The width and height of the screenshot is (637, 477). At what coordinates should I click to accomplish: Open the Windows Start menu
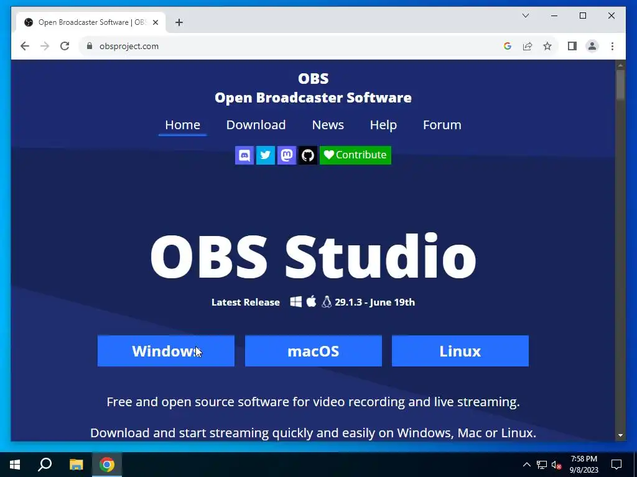(15, 465)
